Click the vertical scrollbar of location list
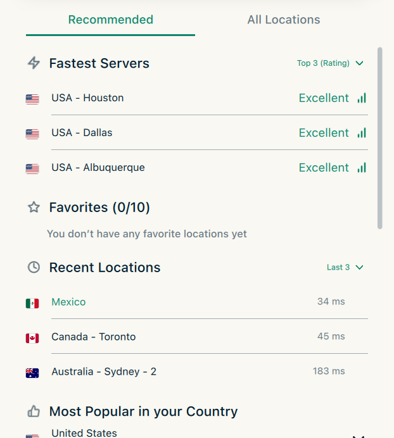 (379, 138)
